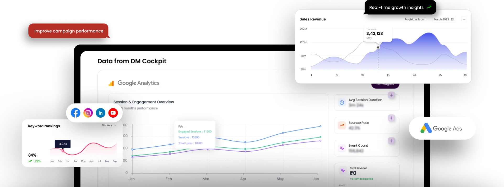Open the March 2023 date picker
Viewport: 504px width, 187px height.
443,19
